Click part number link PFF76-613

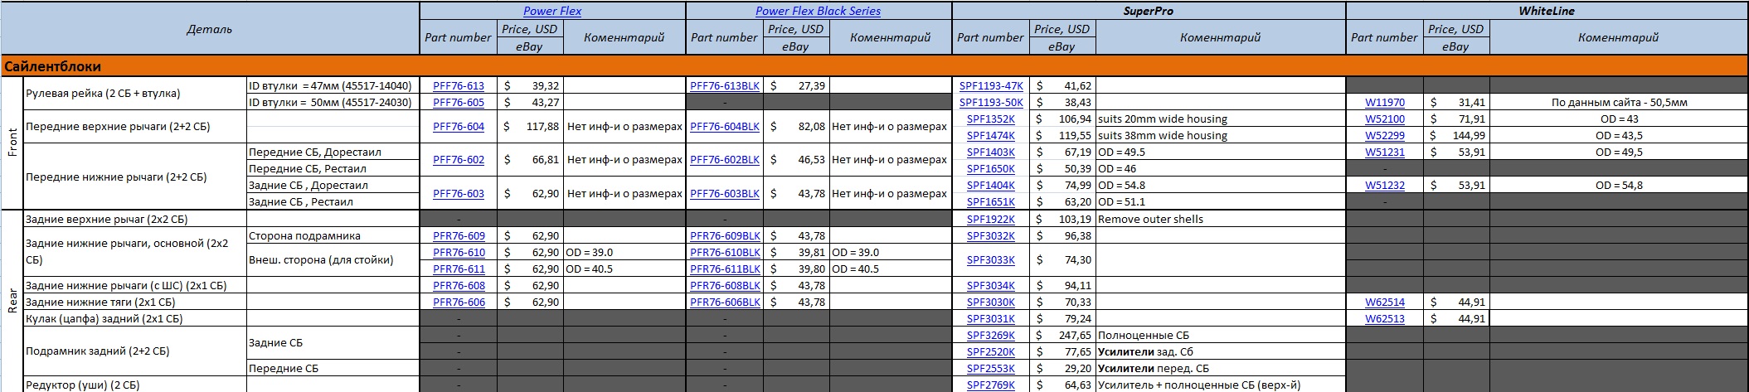(x=459, y=85)
